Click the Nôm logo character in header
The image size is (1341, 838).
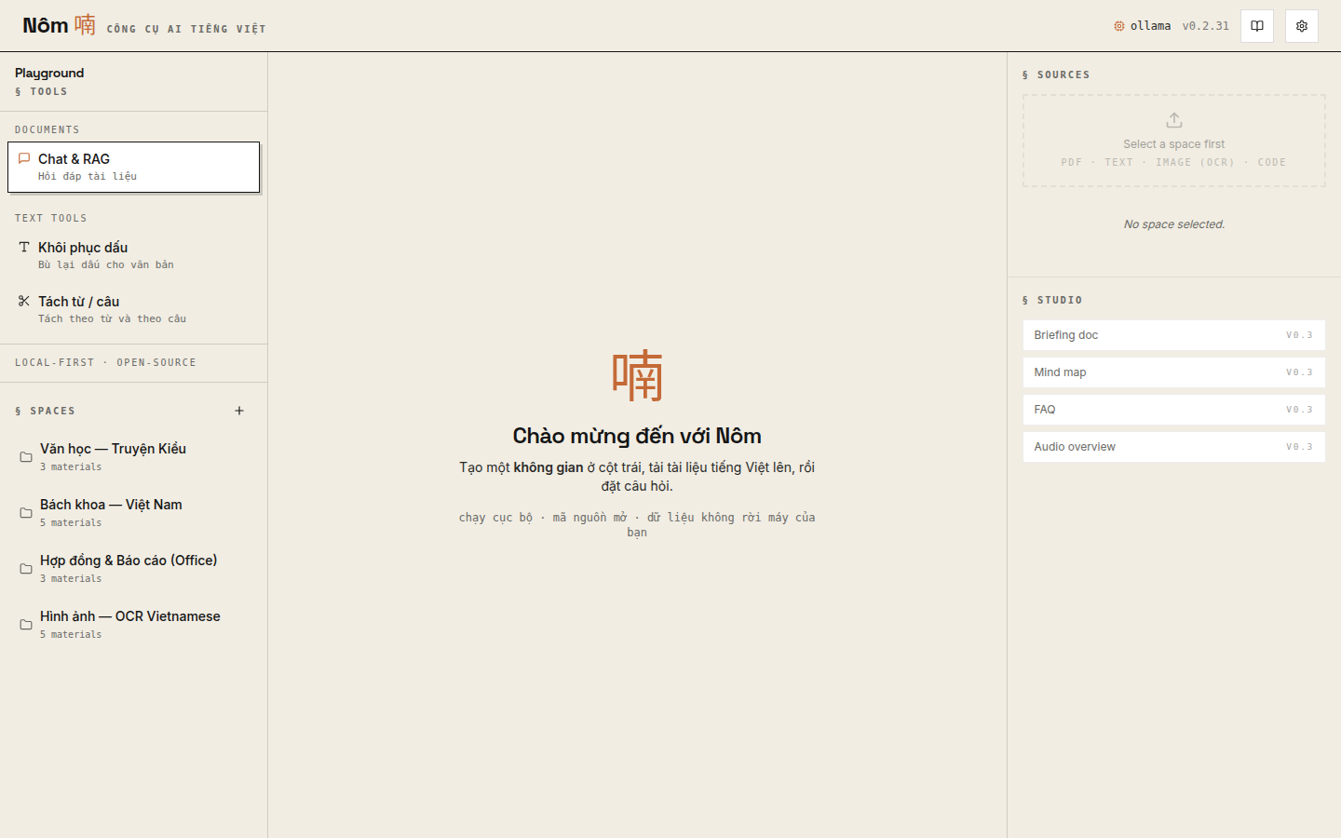[x=85, y=24]
